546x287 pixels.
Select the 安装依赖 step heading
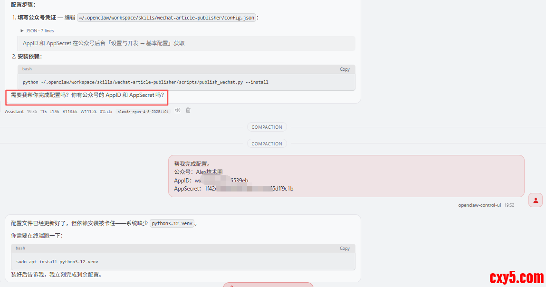29,57
